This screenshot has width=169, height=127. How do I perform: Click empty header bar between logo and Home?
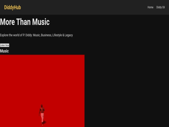click(x=84, y=7)
